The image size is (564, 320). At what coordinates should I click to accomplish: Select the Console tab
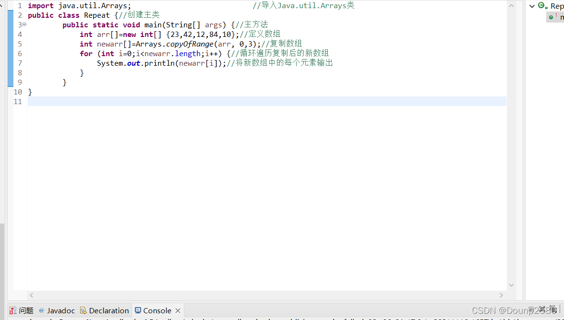[x=157, y=310]
